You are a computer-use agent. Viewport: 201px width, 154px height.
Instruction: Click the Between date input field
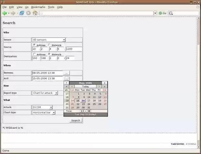(x=47, y=73)
